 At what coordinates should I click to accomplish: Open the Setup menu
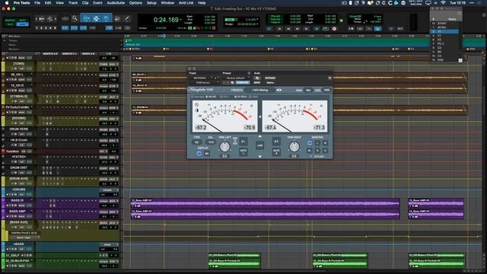pyautogui.click(x=151, y=3)
